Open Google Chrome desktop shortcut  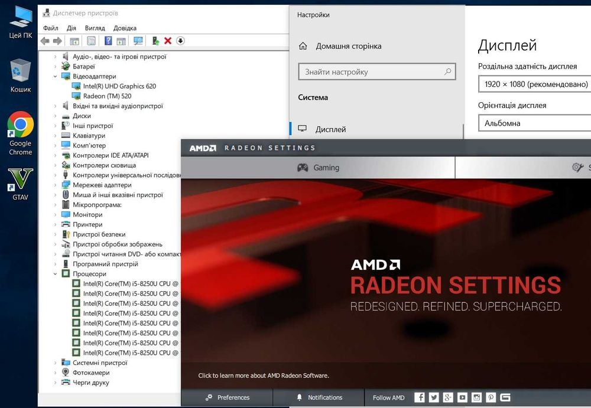[x=20, y=133]
